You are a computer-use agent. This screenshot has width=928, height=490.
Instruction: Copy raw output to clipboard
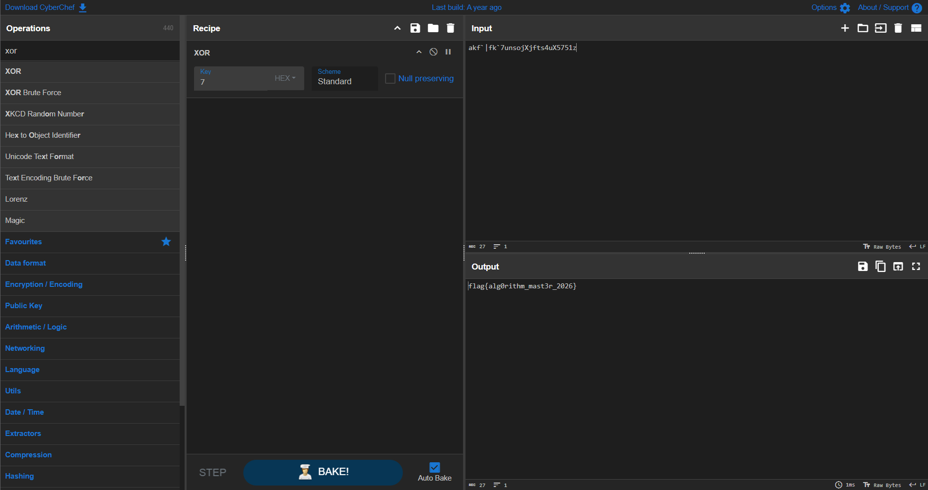tap(880, 267)
